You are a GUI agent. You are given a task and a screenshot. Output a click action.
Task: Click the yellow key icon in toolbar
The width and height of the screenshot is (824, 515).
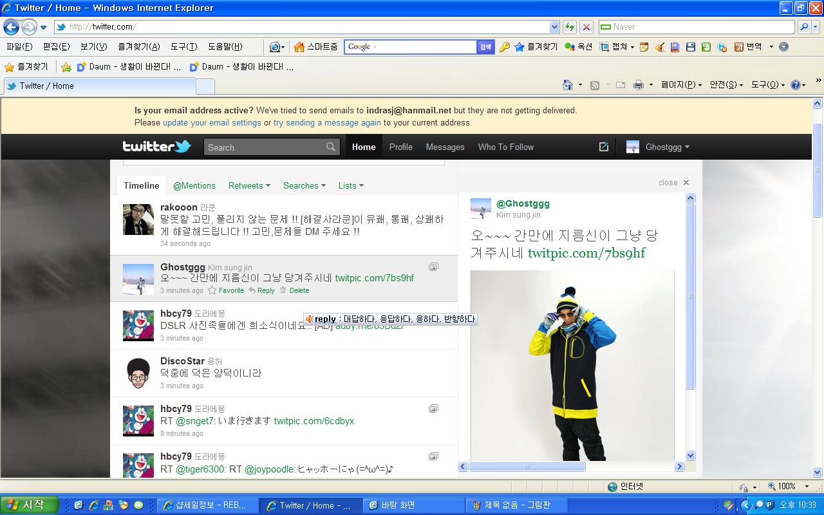click(x=505, y=47)
